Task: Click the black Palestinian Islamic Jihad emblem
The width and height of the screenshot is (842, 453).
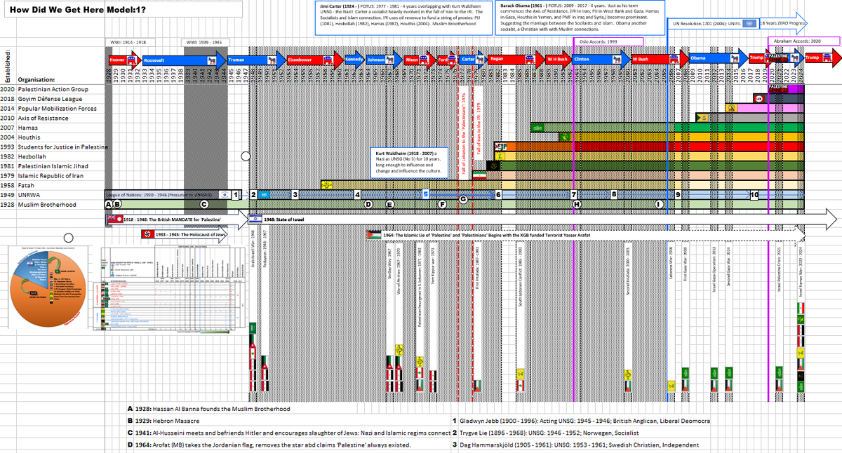Action: (493, 165)
